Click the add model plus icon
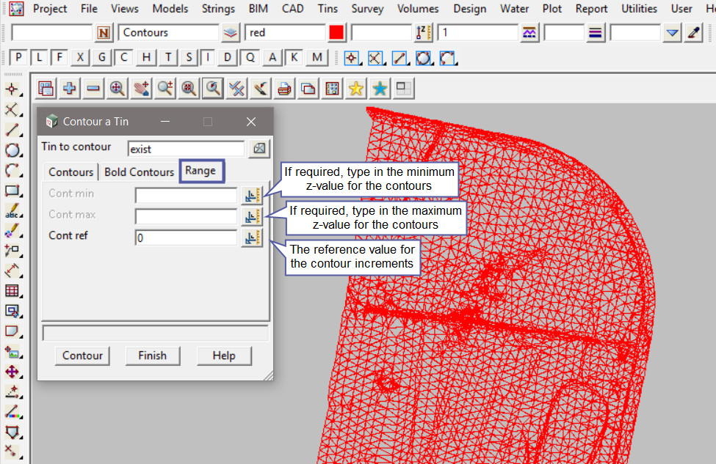This screenshot has width=716, height=464. coord(70,89)
